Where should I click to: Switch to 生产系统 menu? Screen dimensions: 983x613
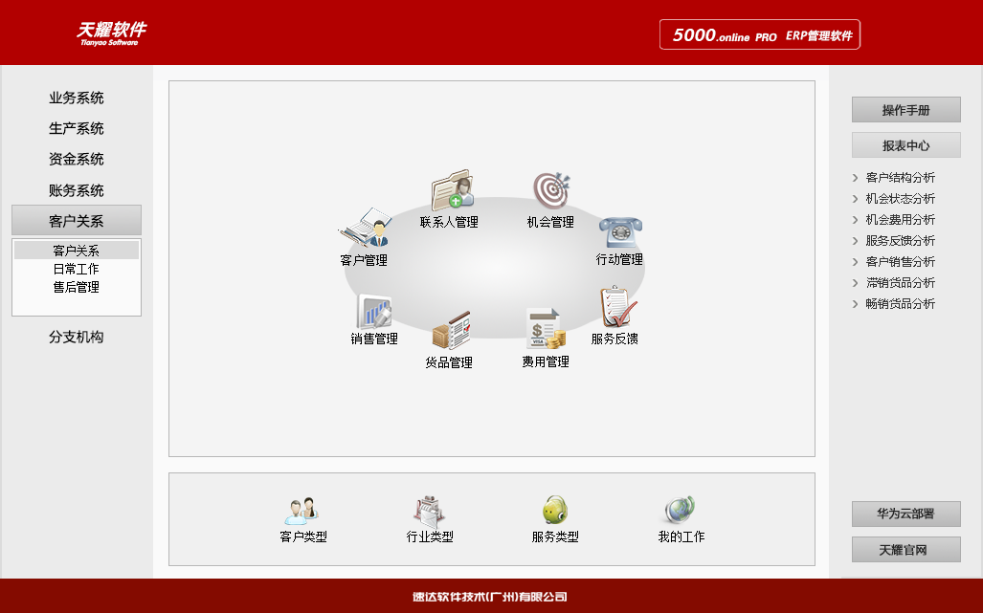pos(77,129)
